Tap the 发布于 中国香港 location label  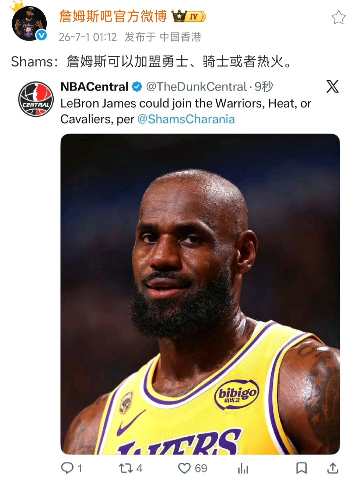tap(163, 37)
